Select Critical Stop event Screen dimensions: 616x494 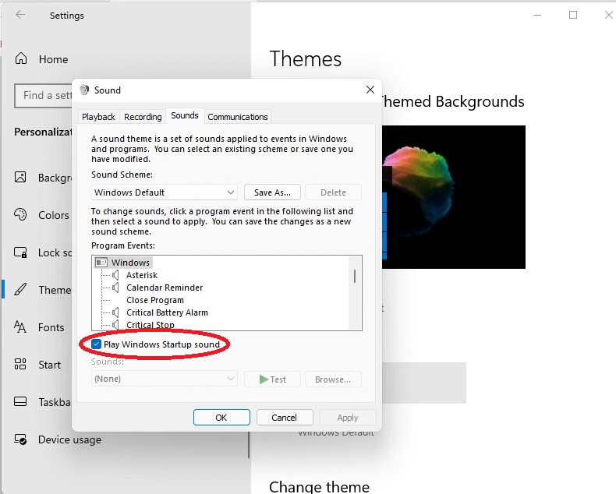(150, 325)
